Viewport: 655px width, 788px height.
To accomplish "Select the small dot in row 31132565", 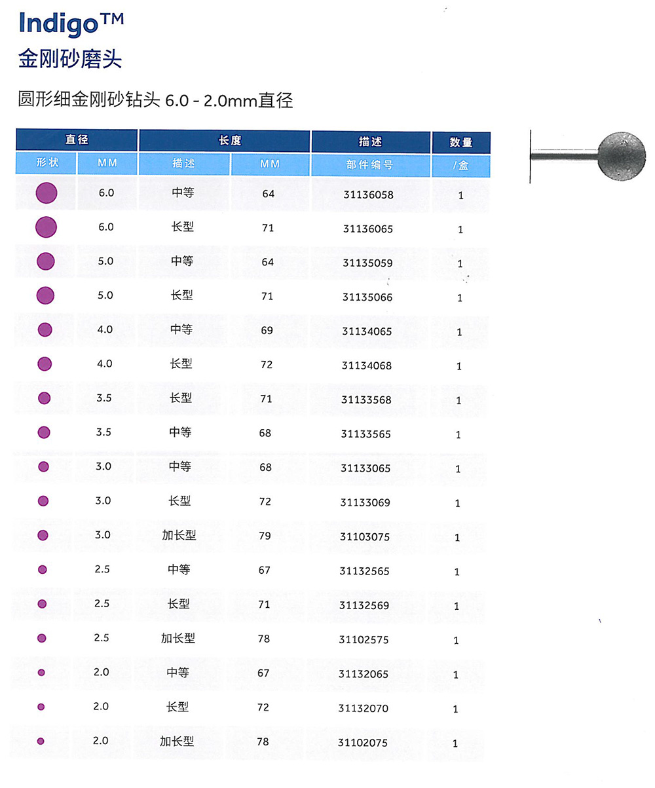I will pos(43,569).
